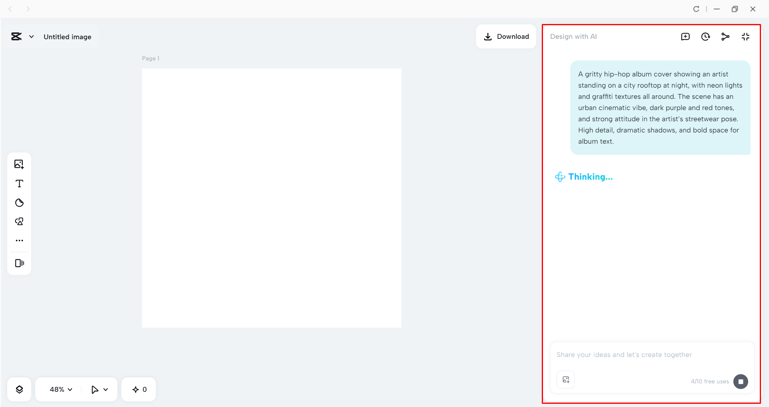Collapse the Design with AI panel
This screenshot has height=407, width=769.
(x=745, y=37)
